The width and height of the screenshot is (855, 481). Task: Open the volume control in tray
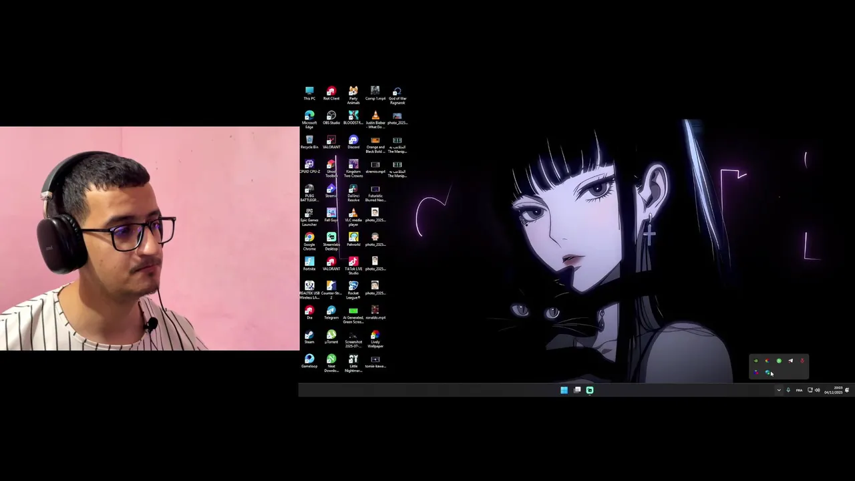817,390
